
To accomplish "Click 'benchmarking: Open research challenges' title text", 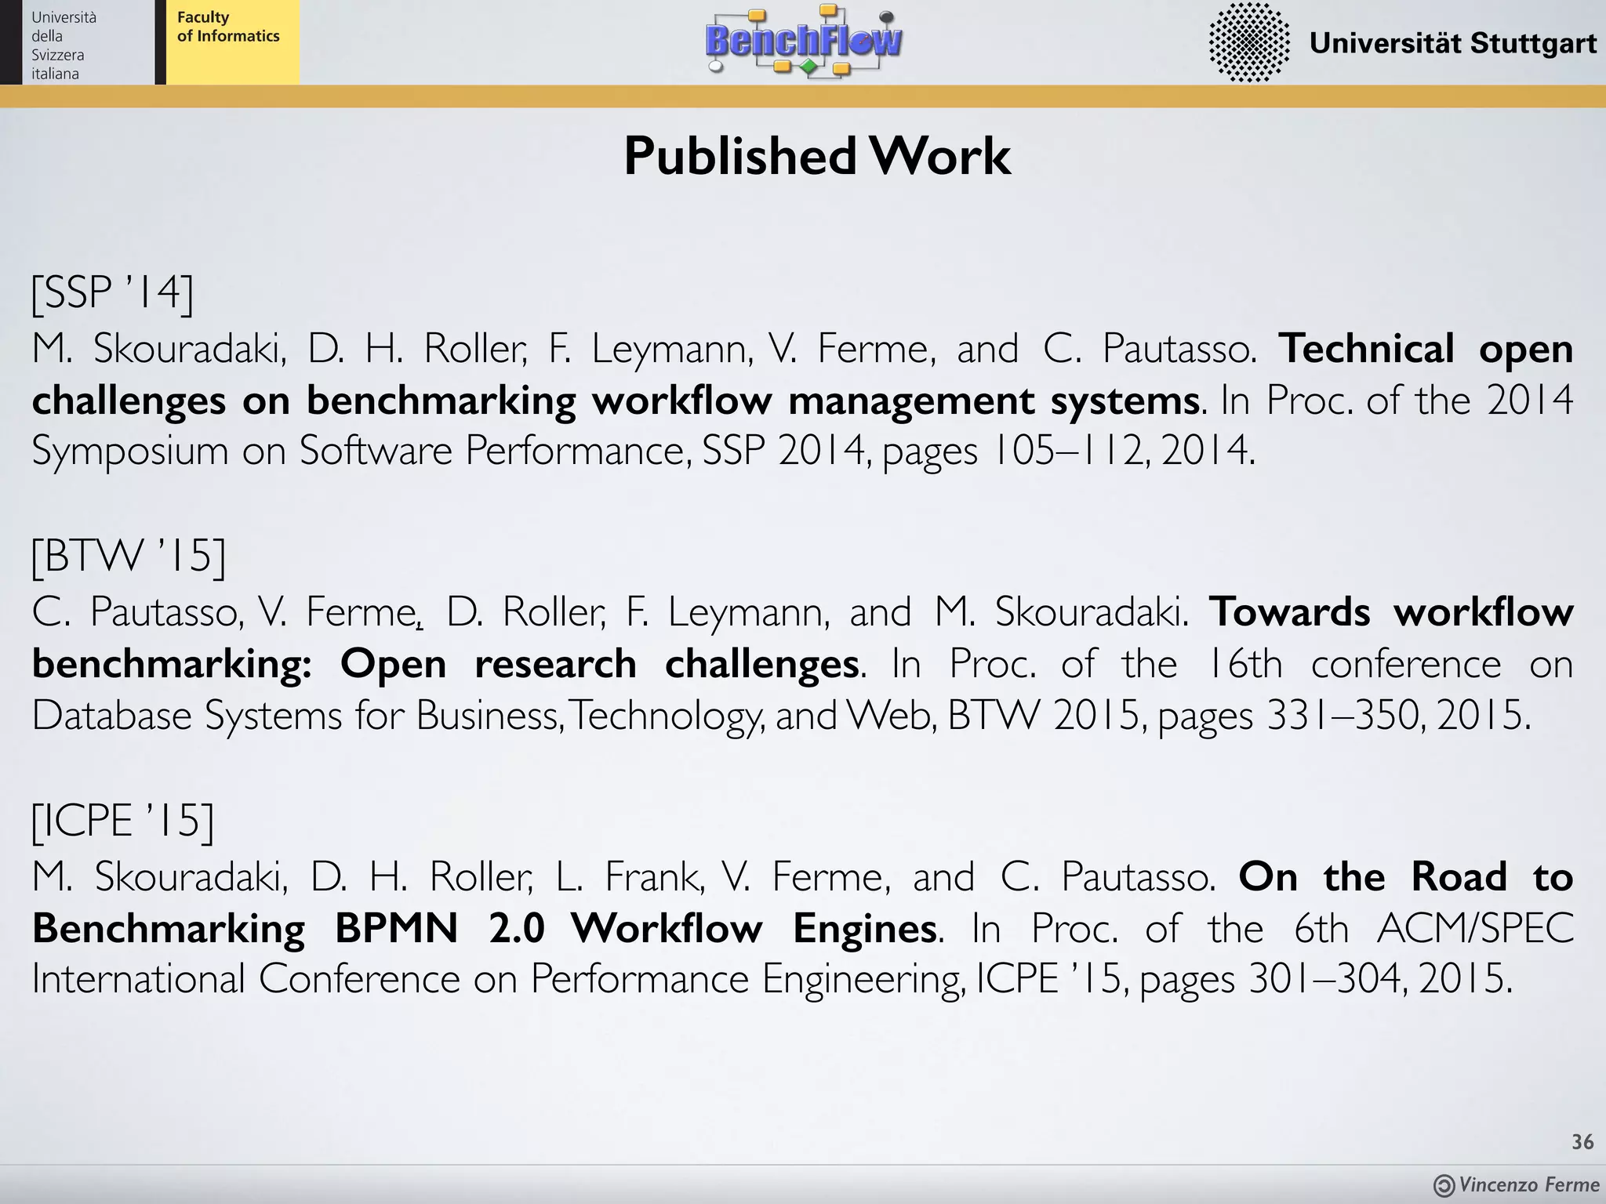I will coord(445,665).
